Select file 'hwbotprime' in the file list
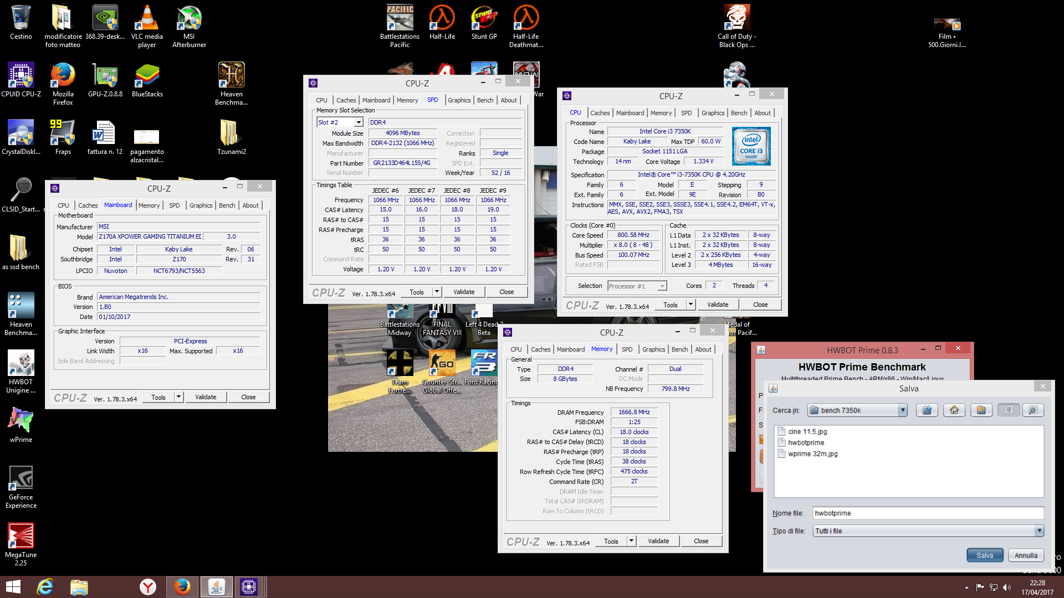The width and height of the screenshot is (1064, 598). [801, 442]
